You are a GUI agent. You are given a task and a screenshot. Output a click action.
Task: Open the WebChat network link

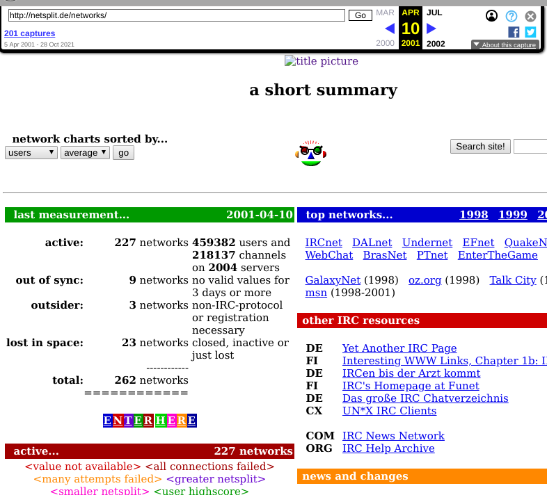click(329, 255)
